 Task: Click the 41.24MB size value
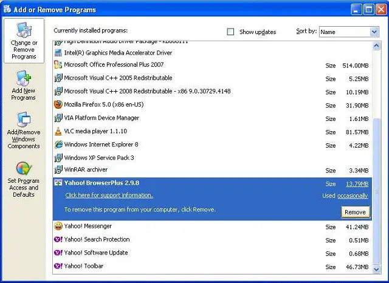pyautogui.click(x=357, y=227)
